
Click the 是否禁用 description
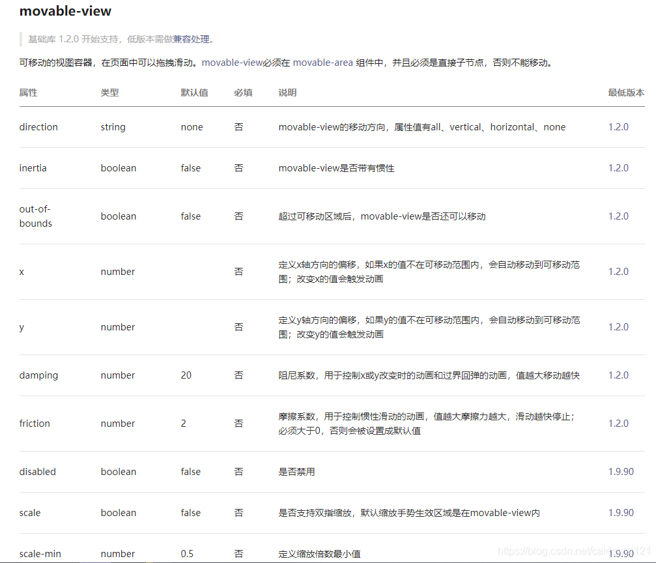[296, 471]
